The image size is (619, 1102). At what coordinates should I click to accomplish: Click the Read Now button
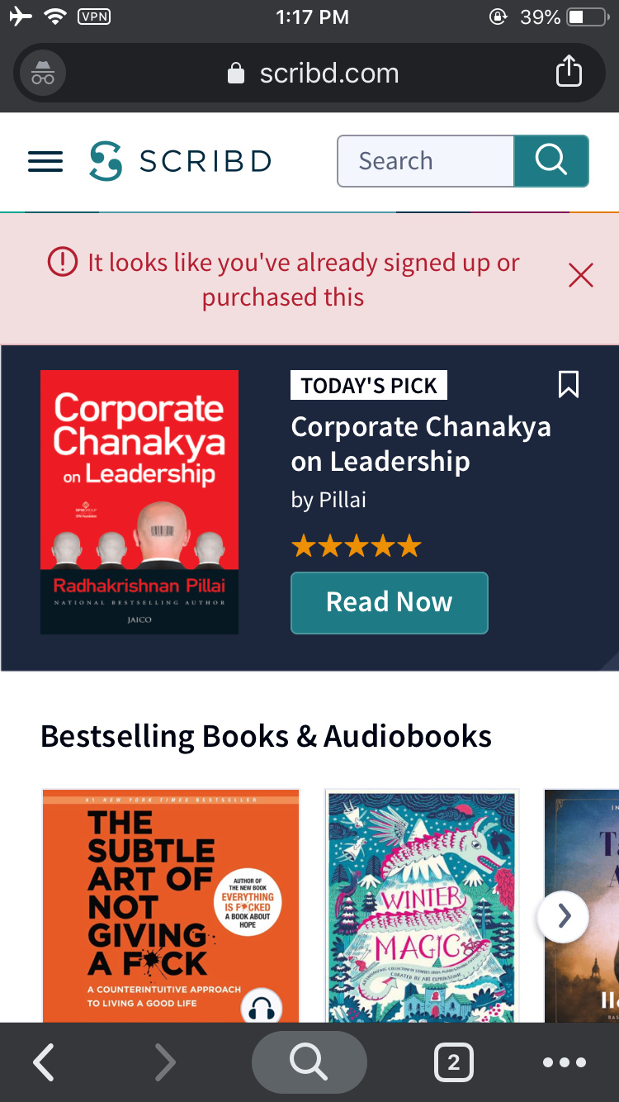[390, 603]
